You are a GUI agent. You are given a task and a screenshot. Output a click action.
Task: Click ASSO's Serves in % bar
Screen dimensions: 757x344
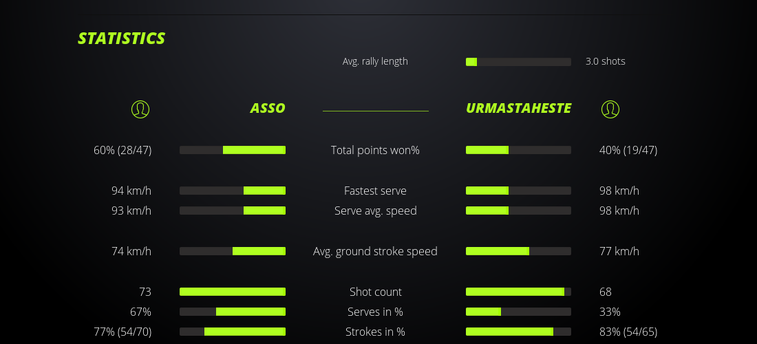[233, 312]
